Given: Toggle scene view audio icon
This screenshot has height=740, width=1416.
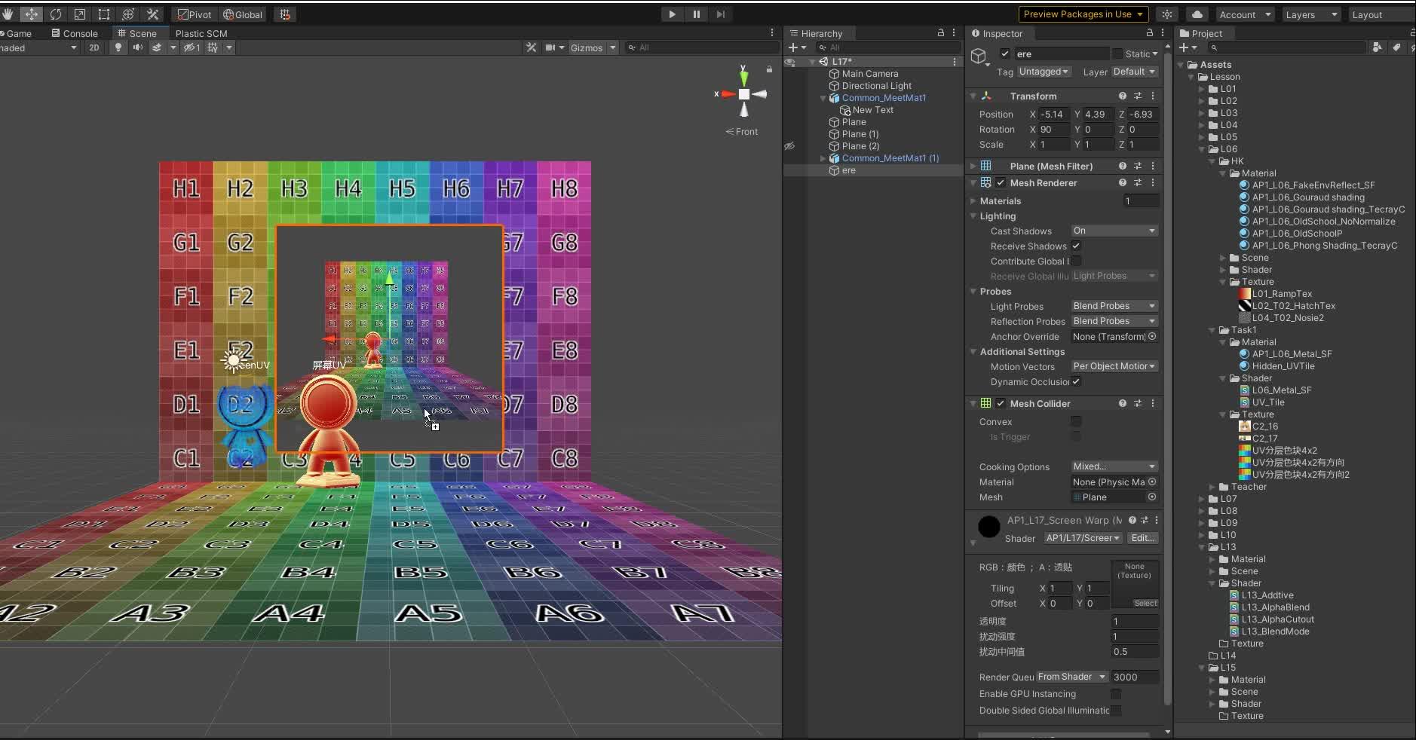Looking at the screenshot, I should [139, 47].
